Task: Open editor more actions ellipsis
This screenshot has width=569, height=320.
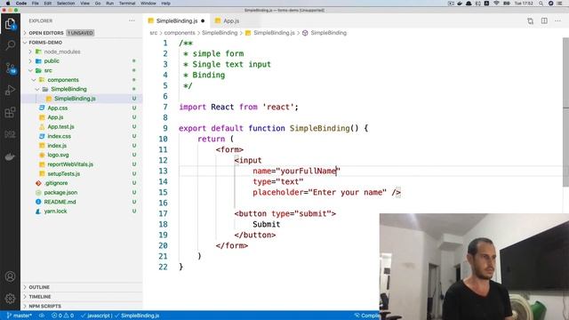Action: coord(557,20)
